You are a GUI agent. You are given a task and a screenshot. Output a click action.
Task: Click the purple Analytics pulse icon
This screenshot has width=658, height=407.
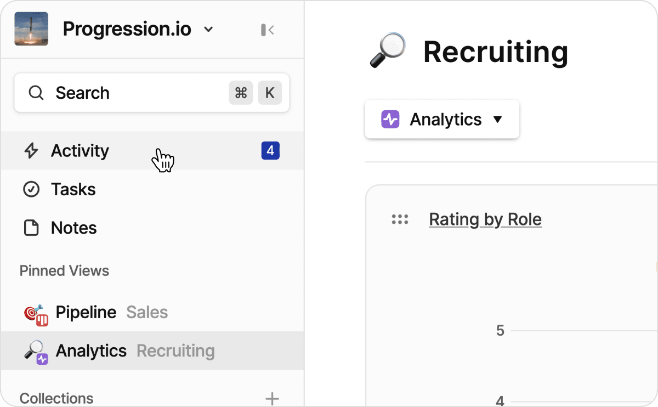pos(390,119)
